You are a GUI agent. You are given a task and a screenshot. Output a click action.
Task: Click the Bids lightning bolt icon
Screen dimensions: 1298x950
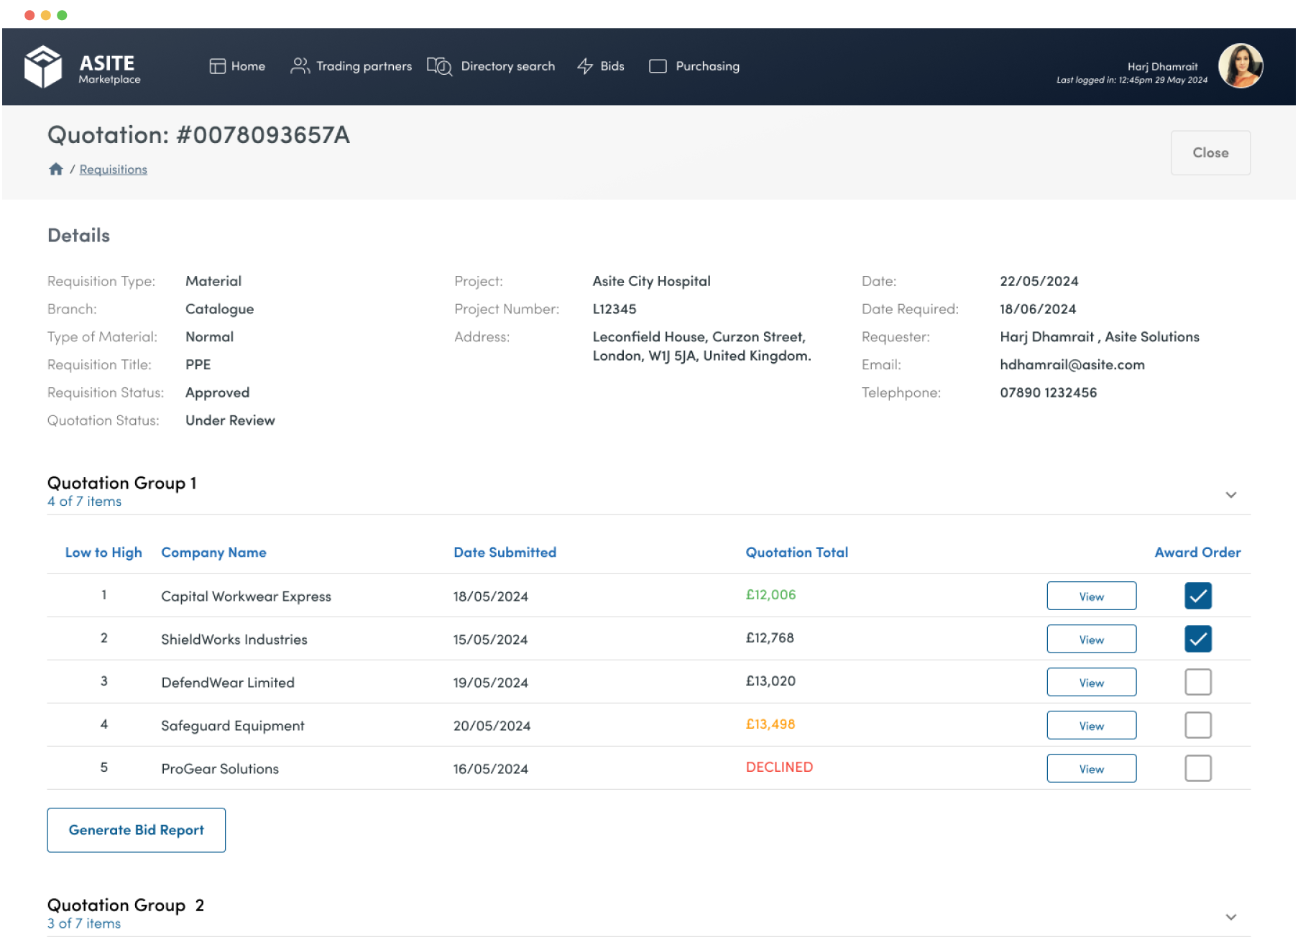point(585,66)
